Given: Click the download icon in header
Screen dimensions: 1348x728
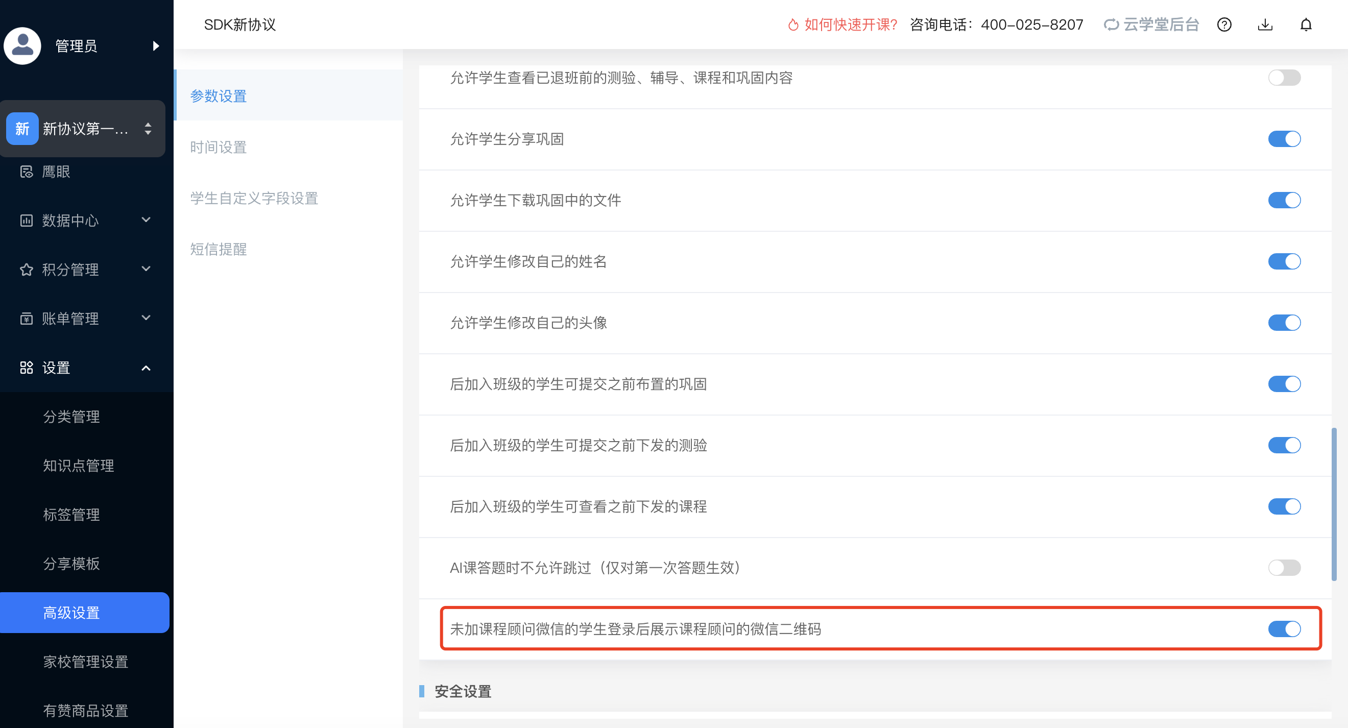Looking at the screenshot, I should pyautogui.click(x=1265, y=25).
